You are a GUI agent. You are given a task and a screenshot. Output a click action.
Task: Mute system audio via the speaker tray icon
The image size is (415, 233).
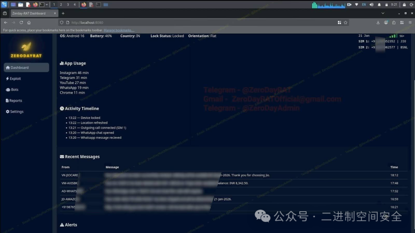tap(371, 4)
